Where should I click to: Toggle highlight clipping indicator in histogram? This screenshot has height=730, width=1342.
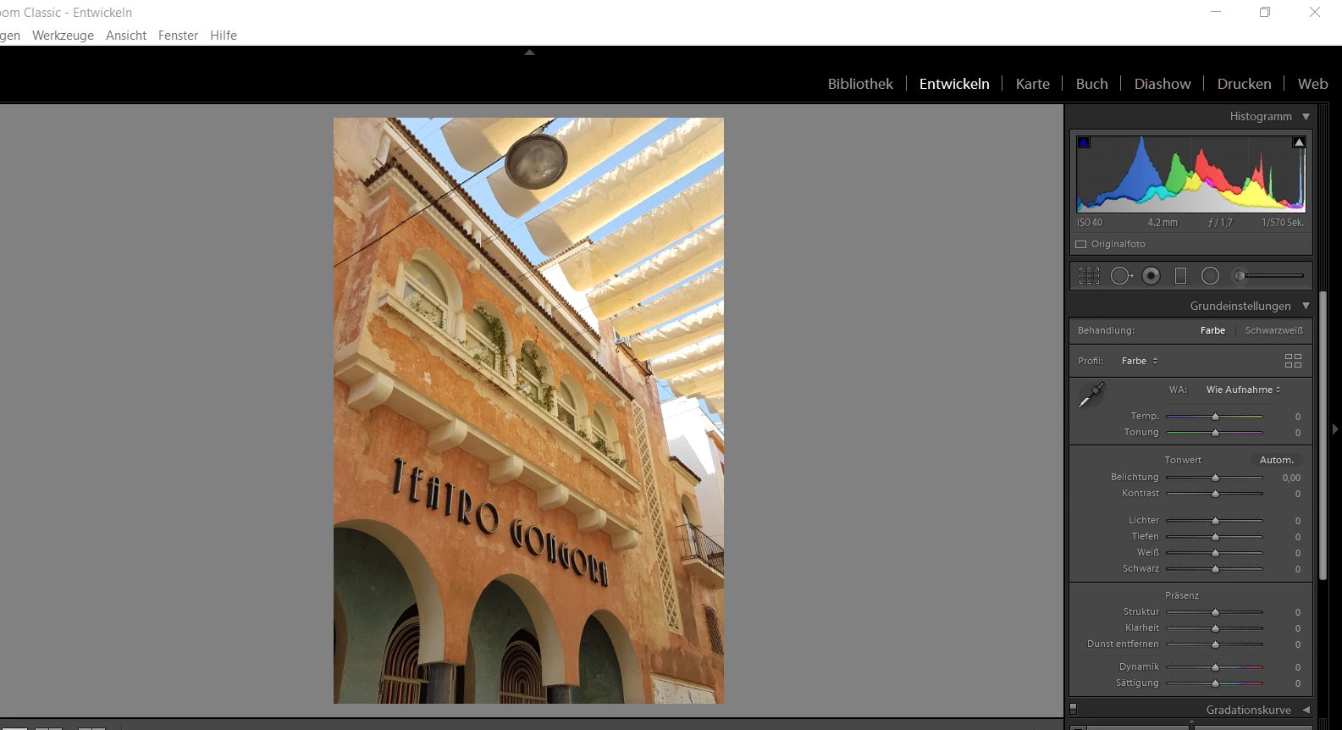pos(1299,142)
